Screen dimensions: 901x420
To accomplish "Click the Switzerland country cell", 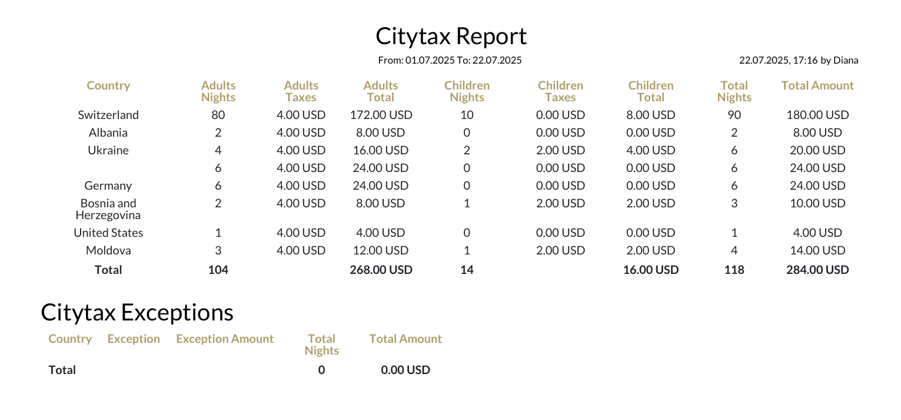I will [x=108, y=115].
